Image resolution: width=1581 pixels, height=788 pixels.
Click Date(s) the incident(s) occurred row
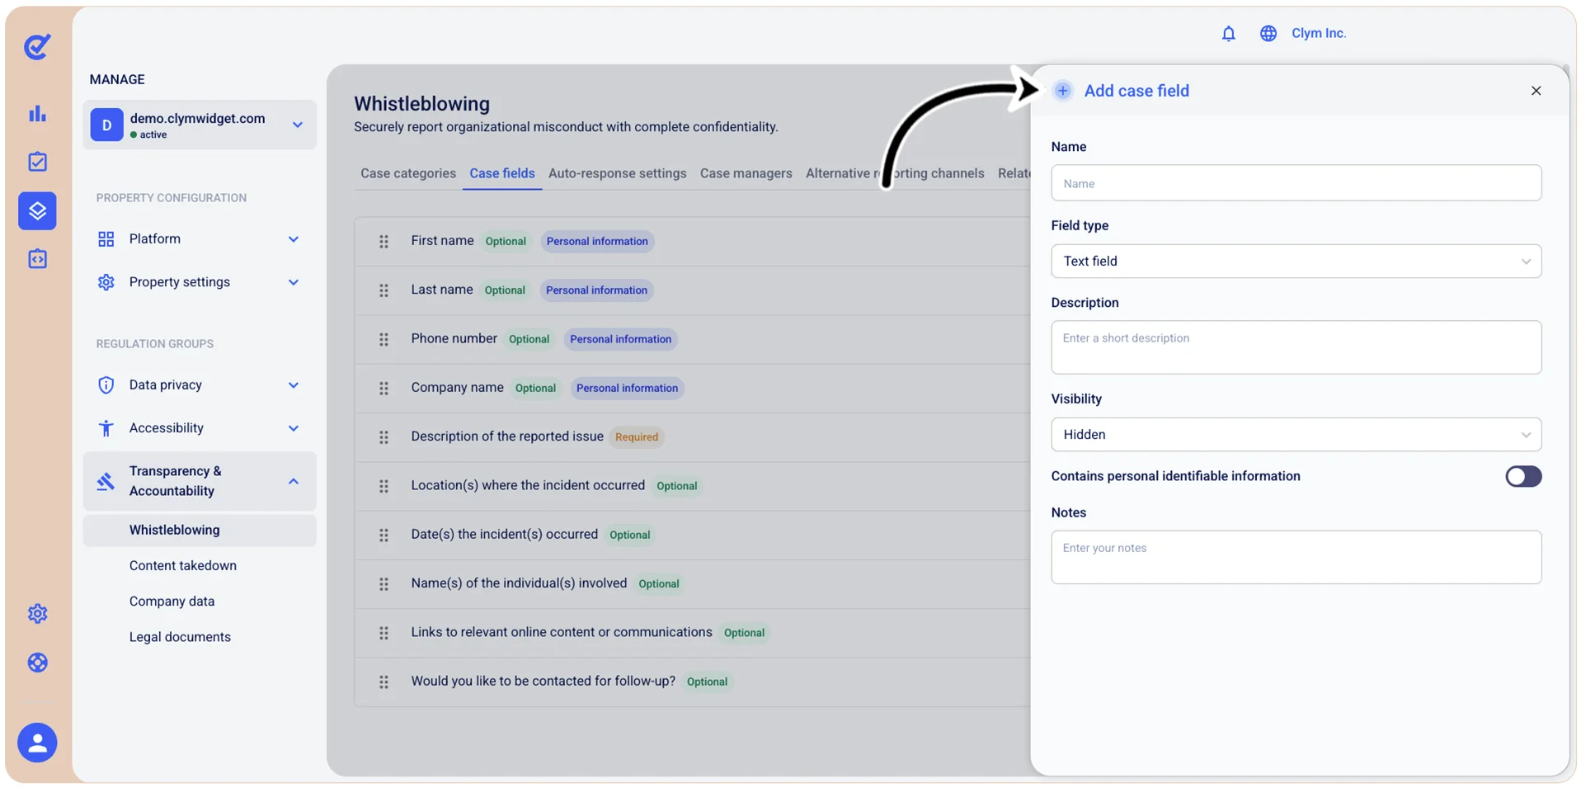[692, 536]
